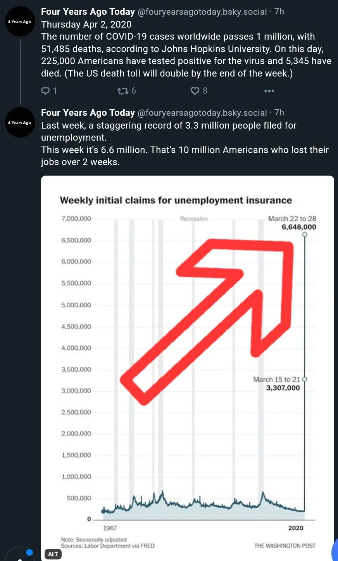Click the unemployment post's 4 Years Ago avatar
The image size is (338, 561).
pyautogui.click(x=20, y=123)
